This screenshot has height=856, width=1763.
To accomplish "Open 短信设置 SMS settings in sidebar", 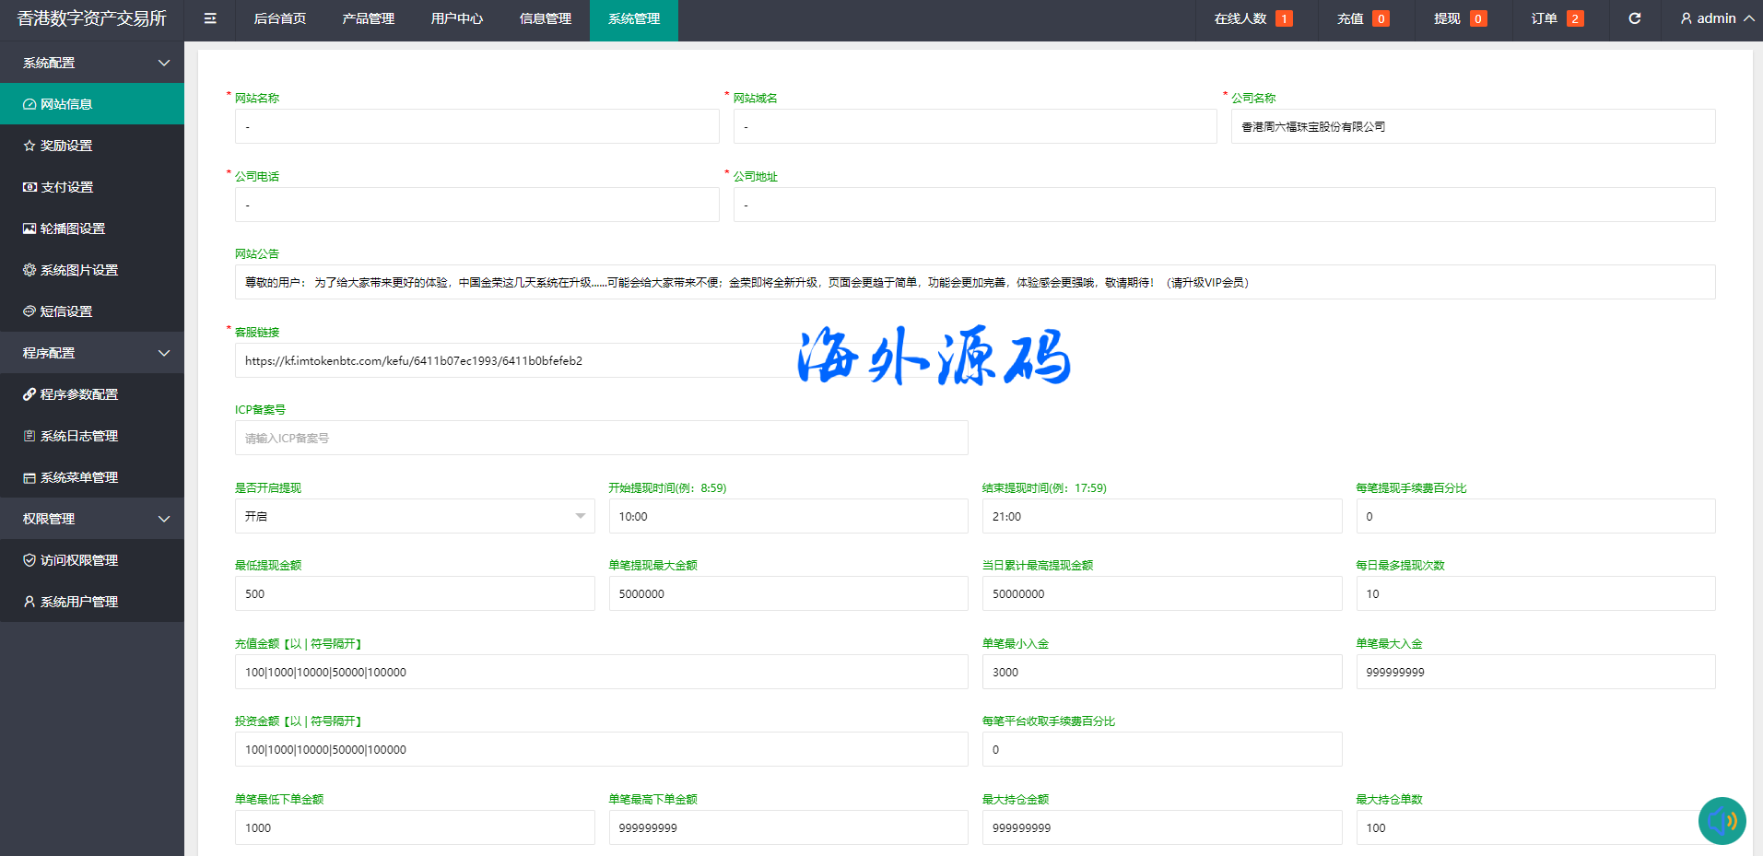I will point(66,311).
